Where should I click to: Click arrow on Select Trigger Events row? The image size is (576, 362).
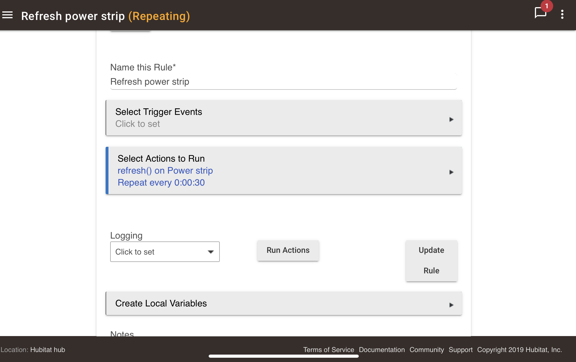coord(451,119)
